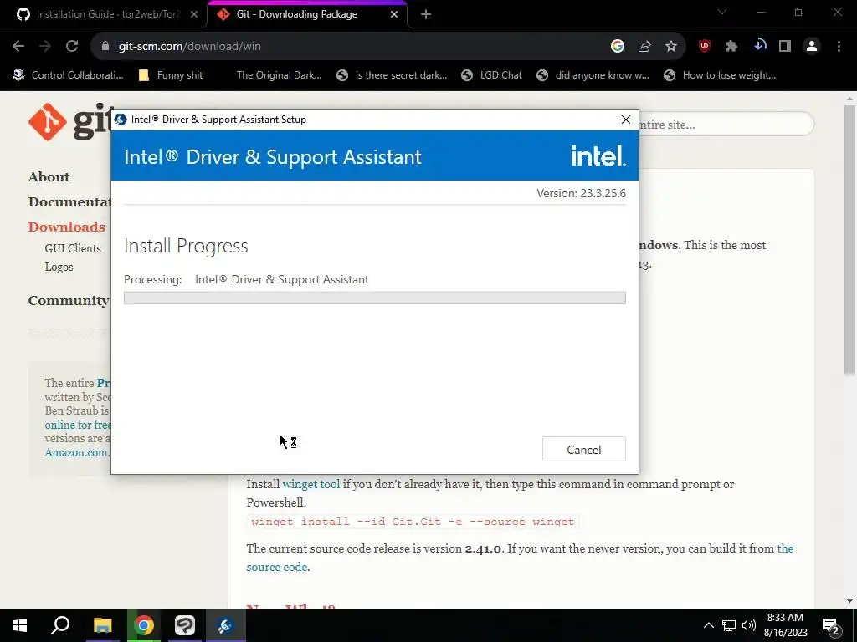This screenshot has height=642, width=857.
Task: Close the Intel Setup dialog
Action: coord(626,120)
